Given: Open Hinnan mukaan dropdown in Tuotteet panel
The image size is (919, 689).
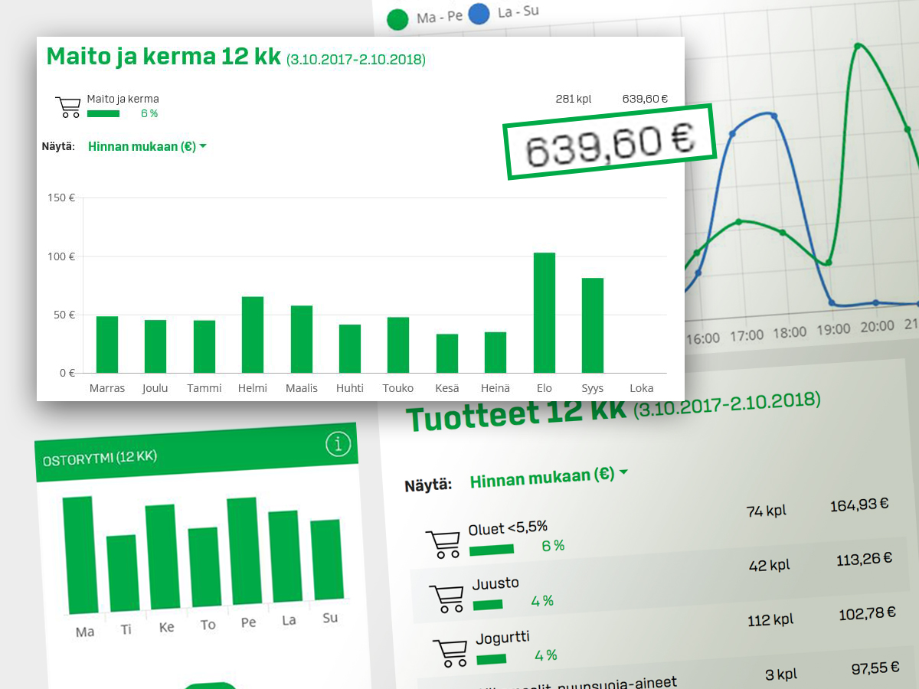Looking at the screenshot, I should pyautogui.click(x=548, y=477).
